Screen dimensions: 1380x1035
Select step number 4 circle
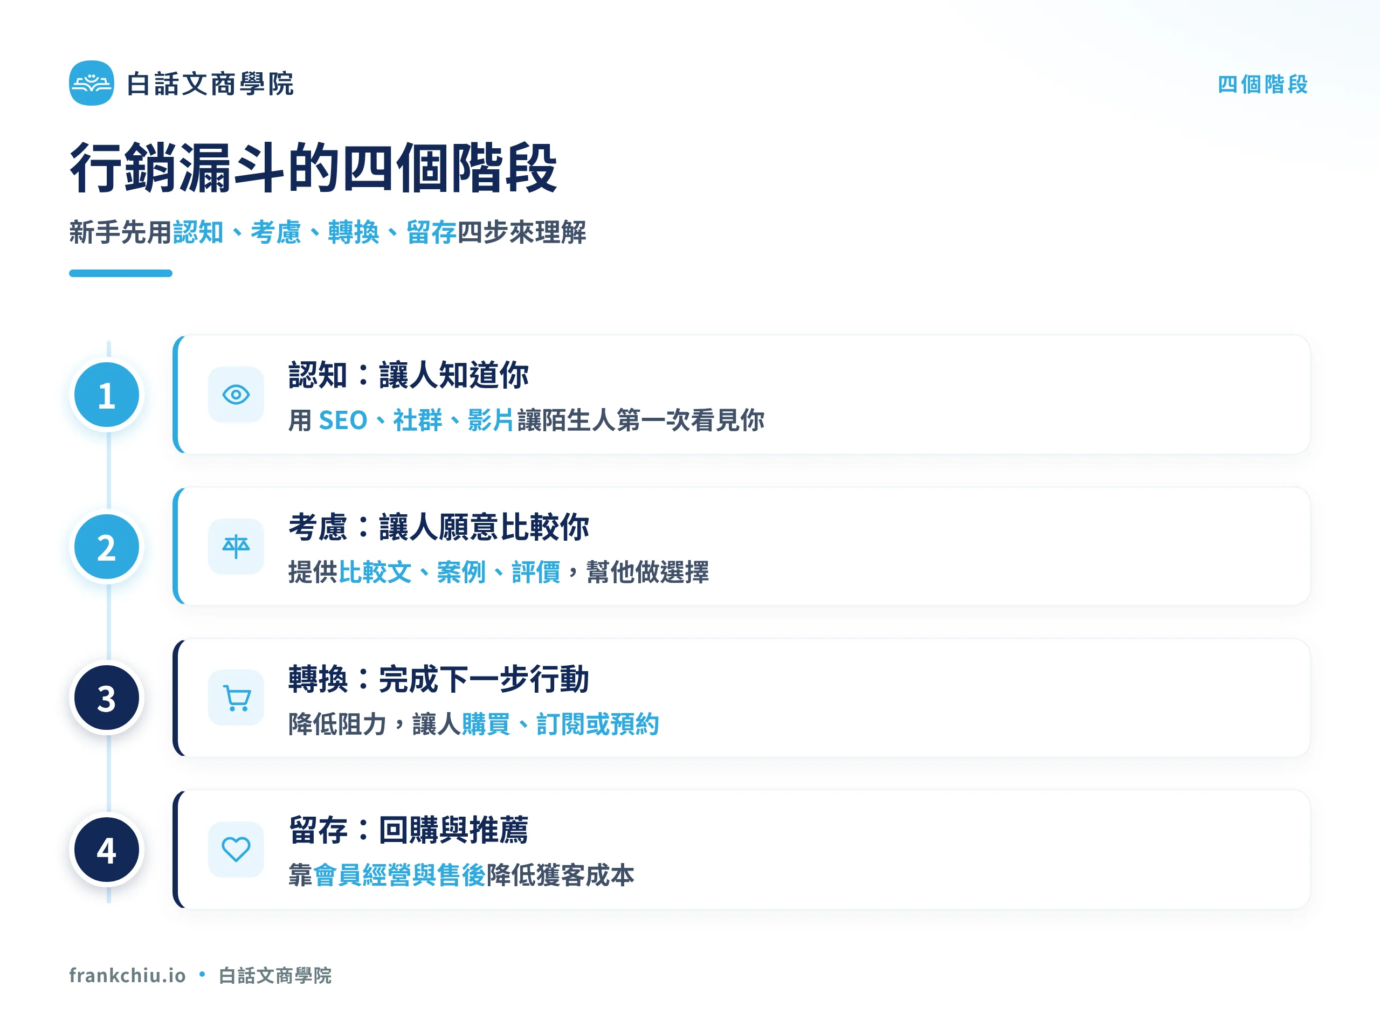tap(107, 850)
